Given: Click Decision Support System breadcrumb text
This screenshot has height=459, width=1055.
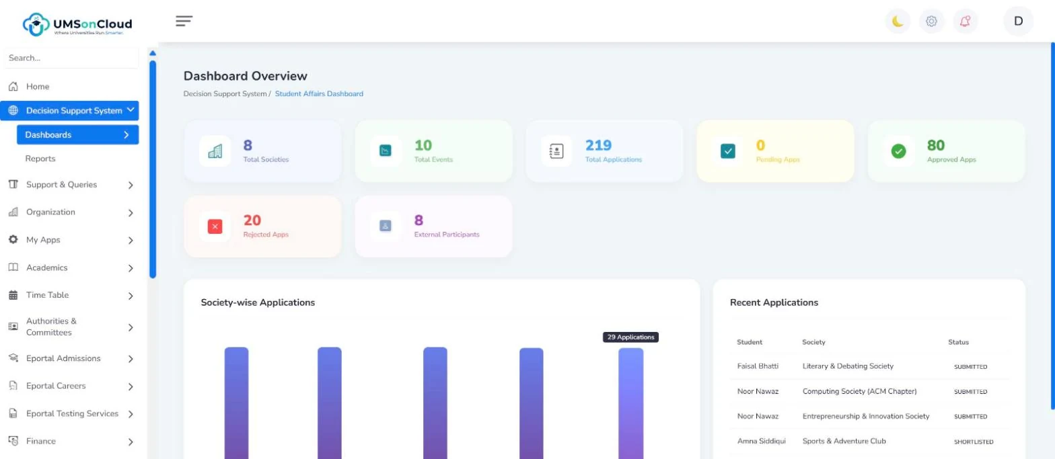Looking at the screenshot, I should [x=225, y=94].
